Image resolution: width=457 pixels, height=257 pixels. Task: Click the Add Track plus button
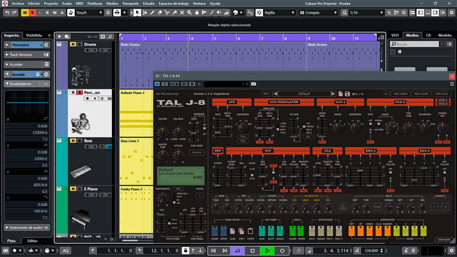tap(59, 37)
